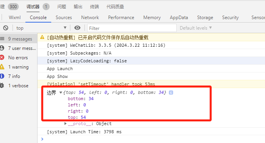This screenshot has height=143, width=265.
Task: Select the No errors sidebar filter
Action: [19, 58]
